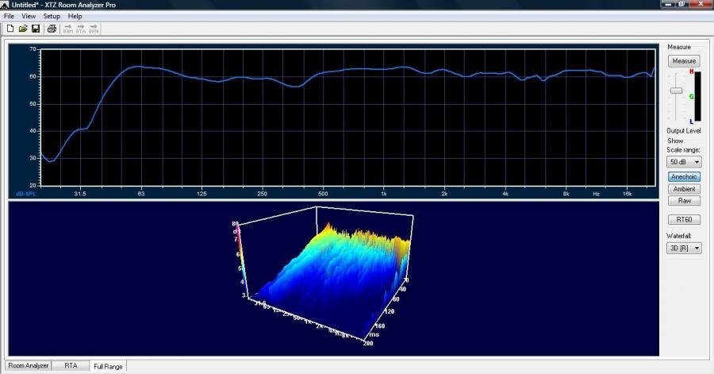Click the 'Output Level' label

(x=684, y=131)
